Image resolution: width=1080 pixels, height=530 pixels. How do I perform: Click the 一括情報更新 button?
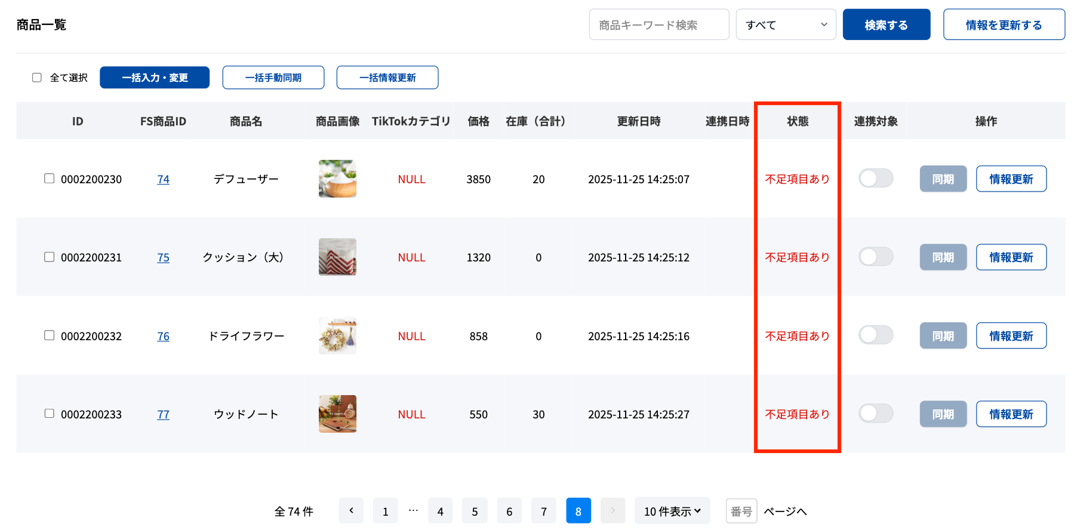[x=387, y=78]
